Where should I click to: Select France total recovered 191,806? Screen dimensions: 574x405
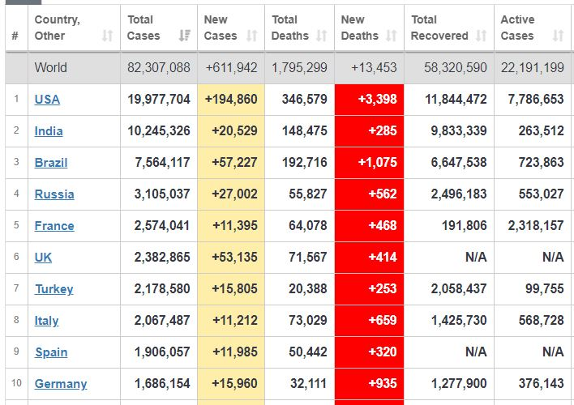(x=465, y=225)
